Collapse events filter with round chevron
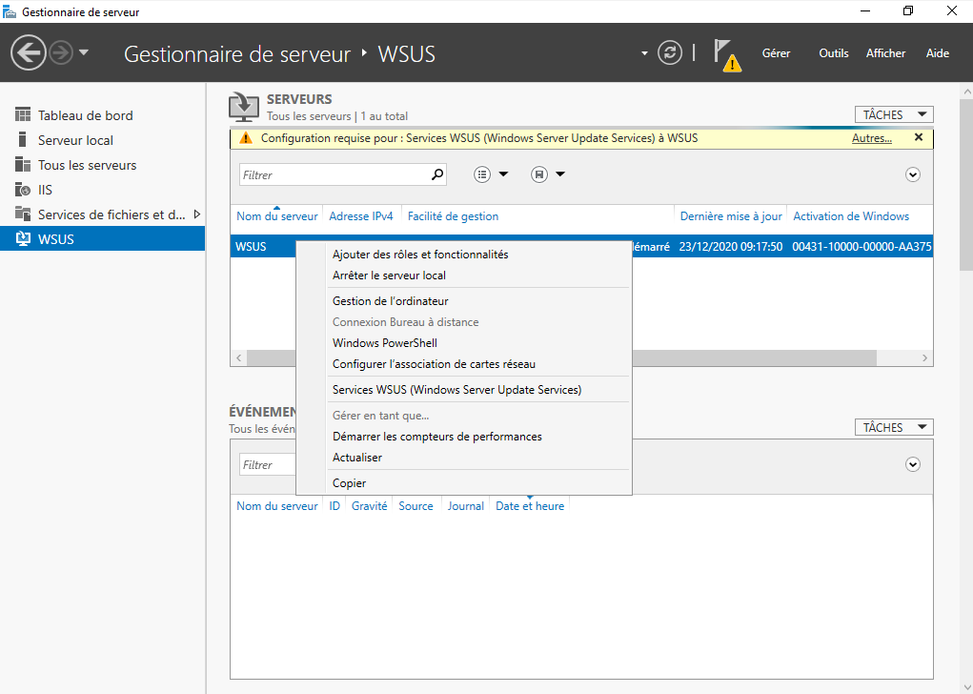This screenshot has width=973, height=694. 912,464
